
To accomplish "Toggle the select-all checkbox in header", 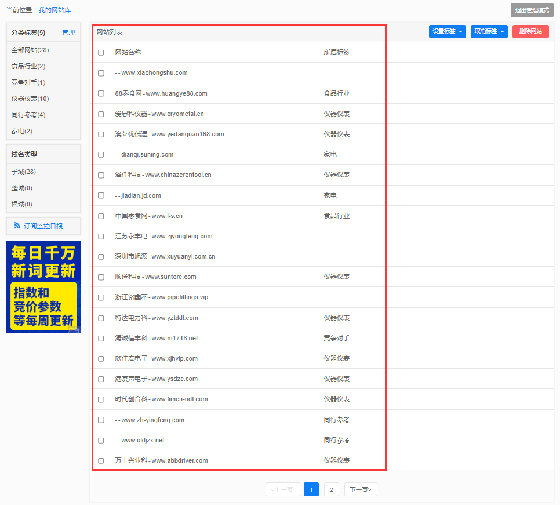I will click(101, 53).
